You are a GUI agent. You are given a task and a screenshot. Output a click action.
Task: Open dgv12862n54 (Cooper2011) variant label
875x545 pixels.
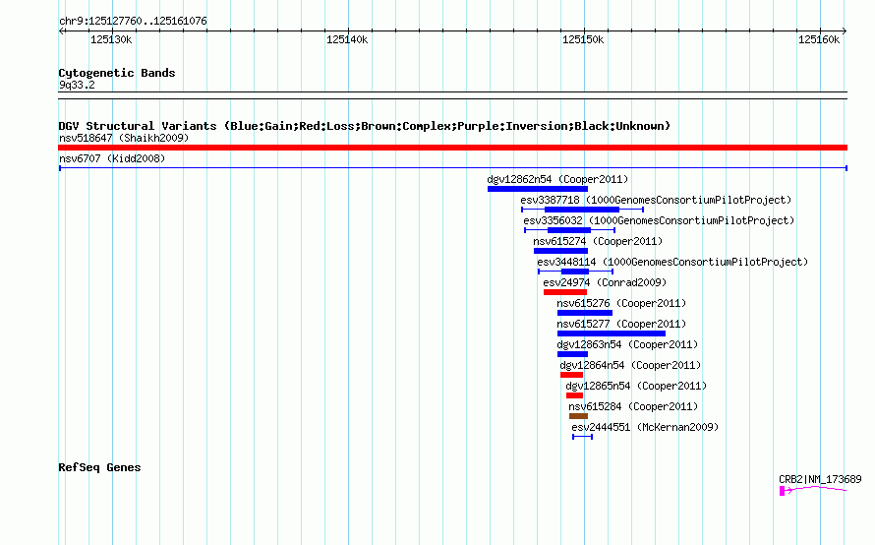(557, 179)
